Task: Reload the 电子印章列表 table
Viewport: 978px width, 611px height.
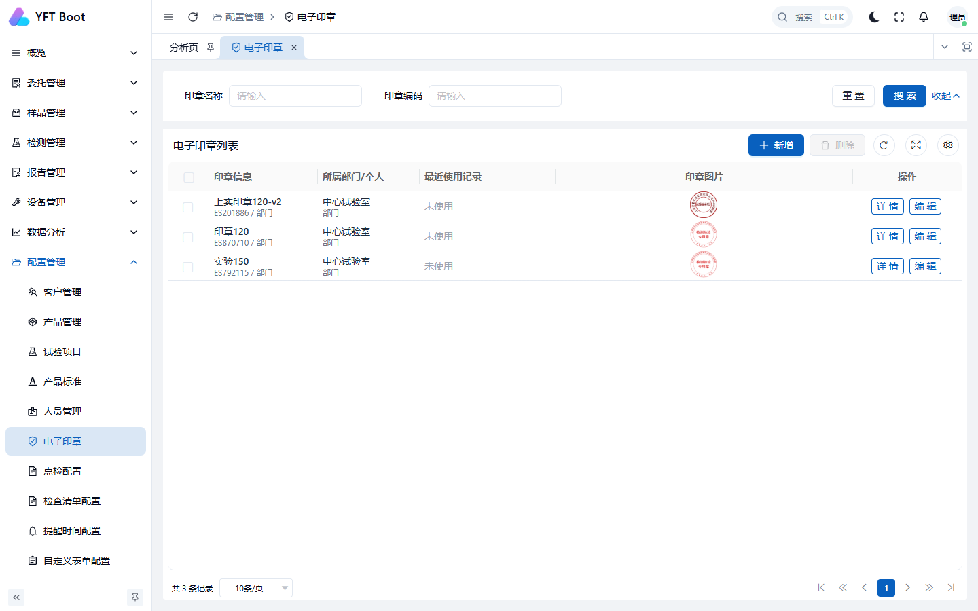Action: 884,145
